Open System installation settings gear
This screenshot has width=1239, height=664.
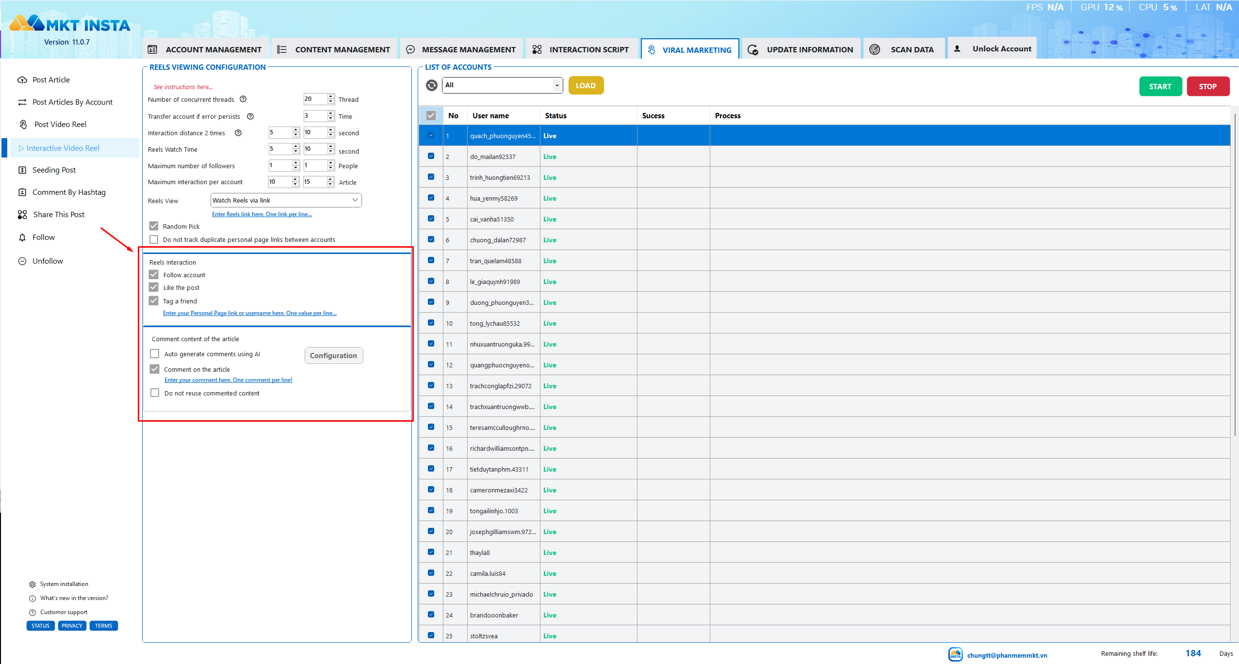[33, 585]
